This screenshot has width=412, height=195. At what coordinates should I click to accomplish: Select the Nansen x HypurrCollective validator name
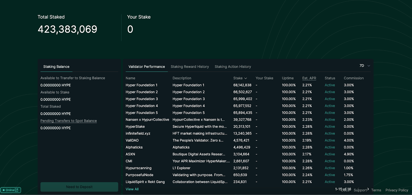[147, 120]
